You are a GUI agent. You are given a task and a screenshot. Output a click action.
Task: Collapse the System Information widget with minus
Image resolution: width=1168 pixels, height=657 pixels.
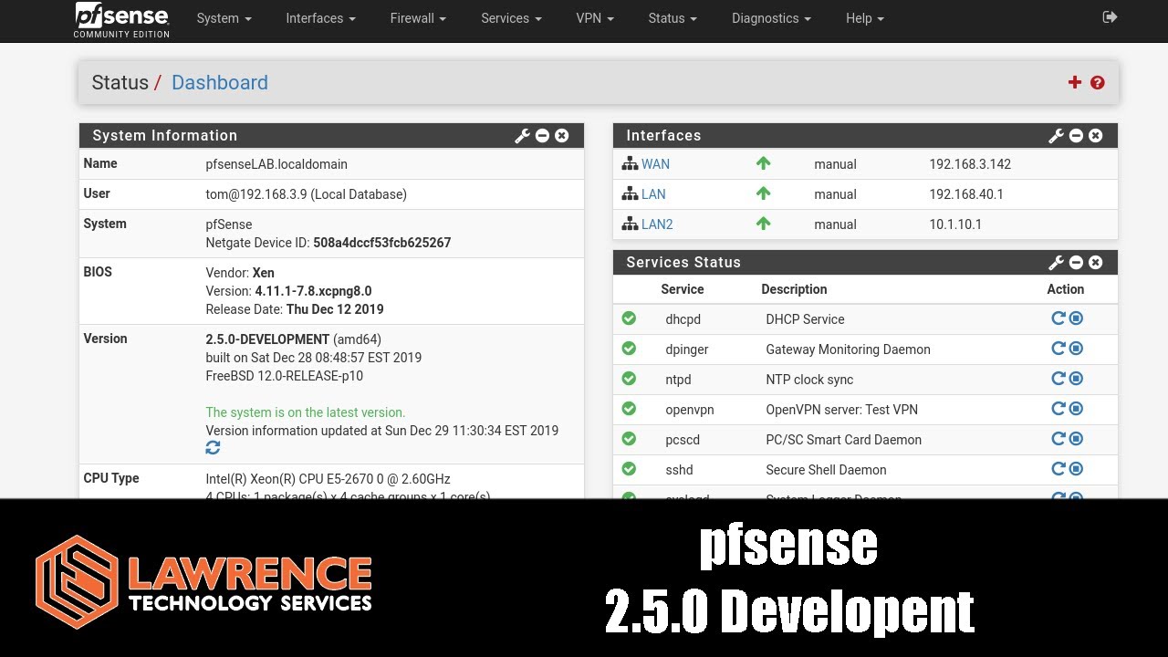(x=542, y=136)
